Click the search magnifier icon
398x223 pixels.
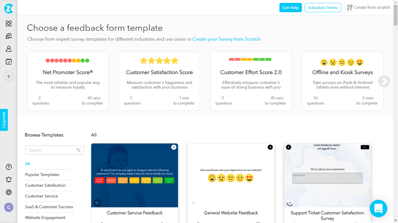click(78, 150)
